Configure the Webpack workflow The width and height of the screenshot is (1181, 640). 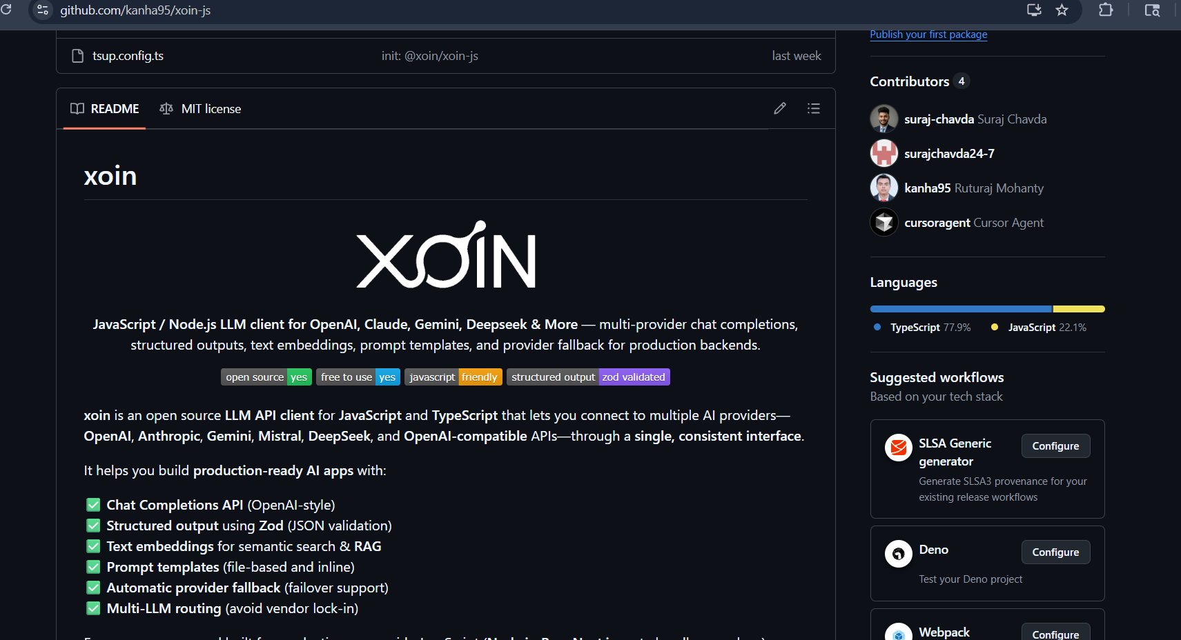1055,632
